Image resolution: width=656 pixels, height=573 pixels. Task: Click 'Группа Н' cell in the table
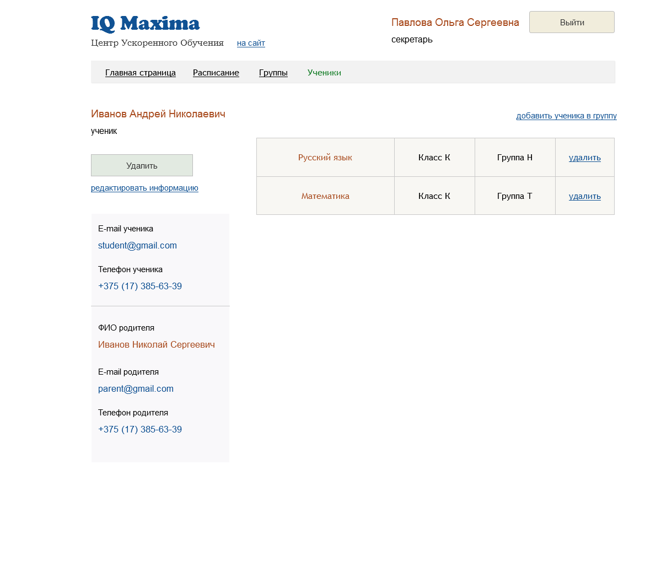coord(515,157)
